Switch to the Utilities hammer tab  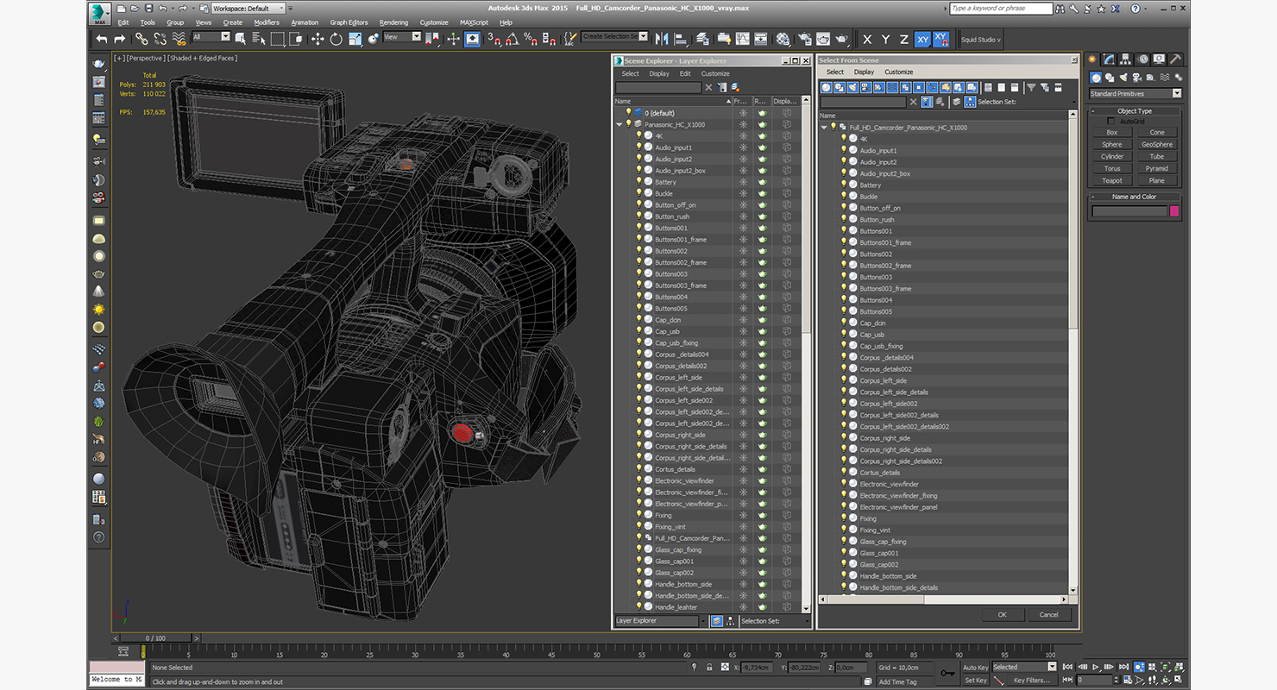click(x=1175, y=60)
